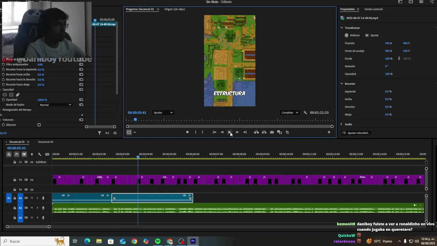
Task: Open the timeline display settings wrench
Action: (x=39, y=154)
